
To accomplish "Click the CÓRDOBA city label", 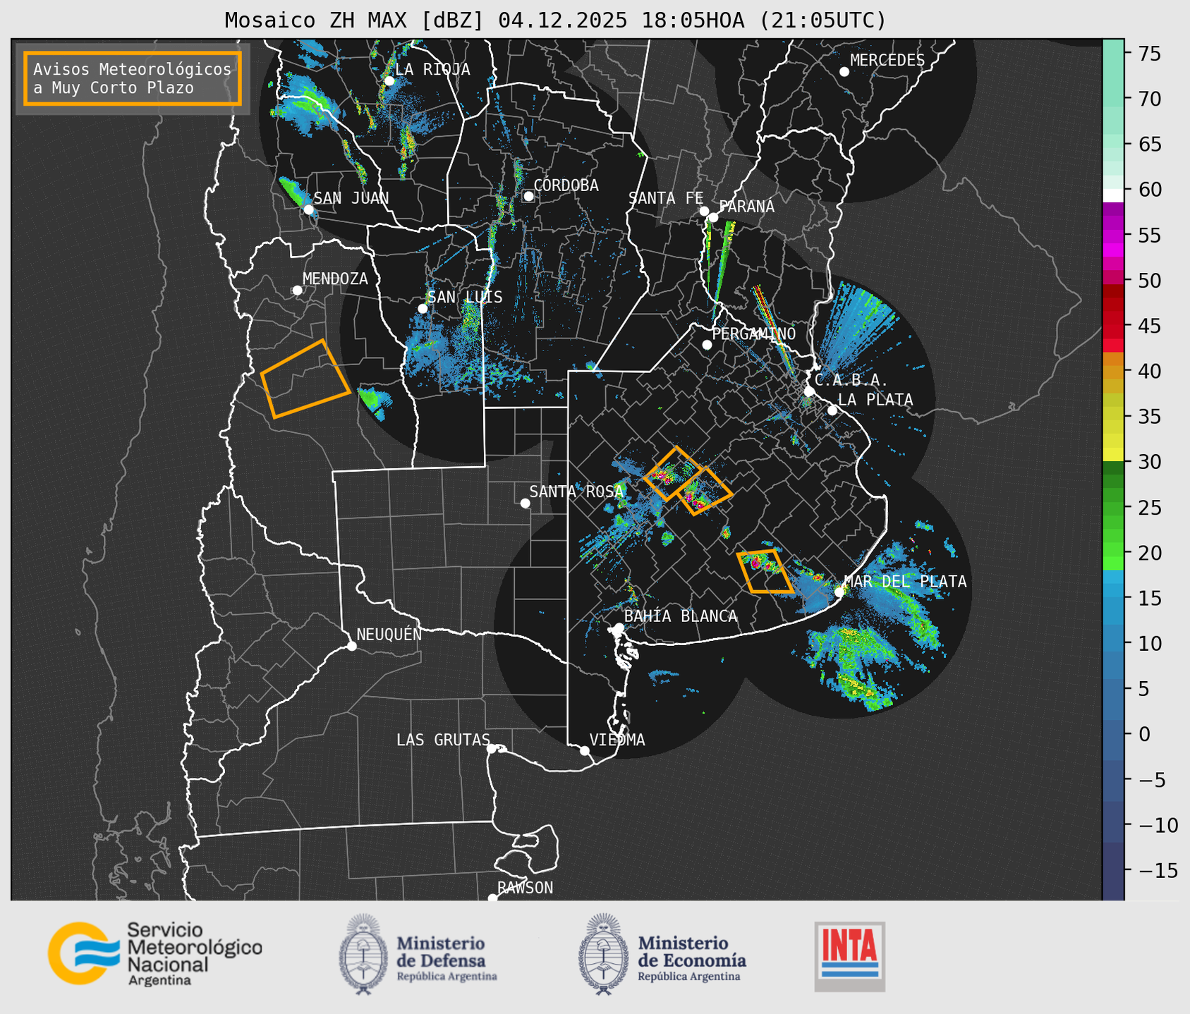I will tap(566, 185).
